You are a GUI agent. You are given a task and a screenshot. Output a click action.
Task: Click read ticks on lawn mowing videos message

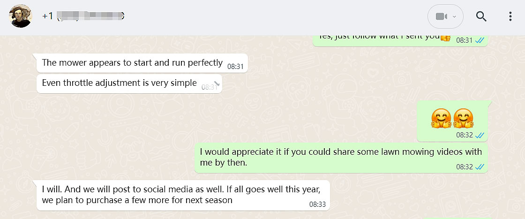480,166
